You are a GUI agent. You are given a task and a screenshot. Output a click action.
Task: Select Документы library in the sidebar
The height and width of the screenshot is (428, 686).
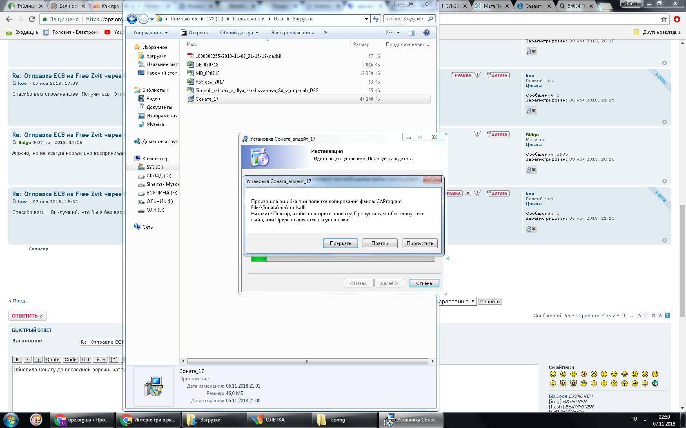(x=155, y=107)
